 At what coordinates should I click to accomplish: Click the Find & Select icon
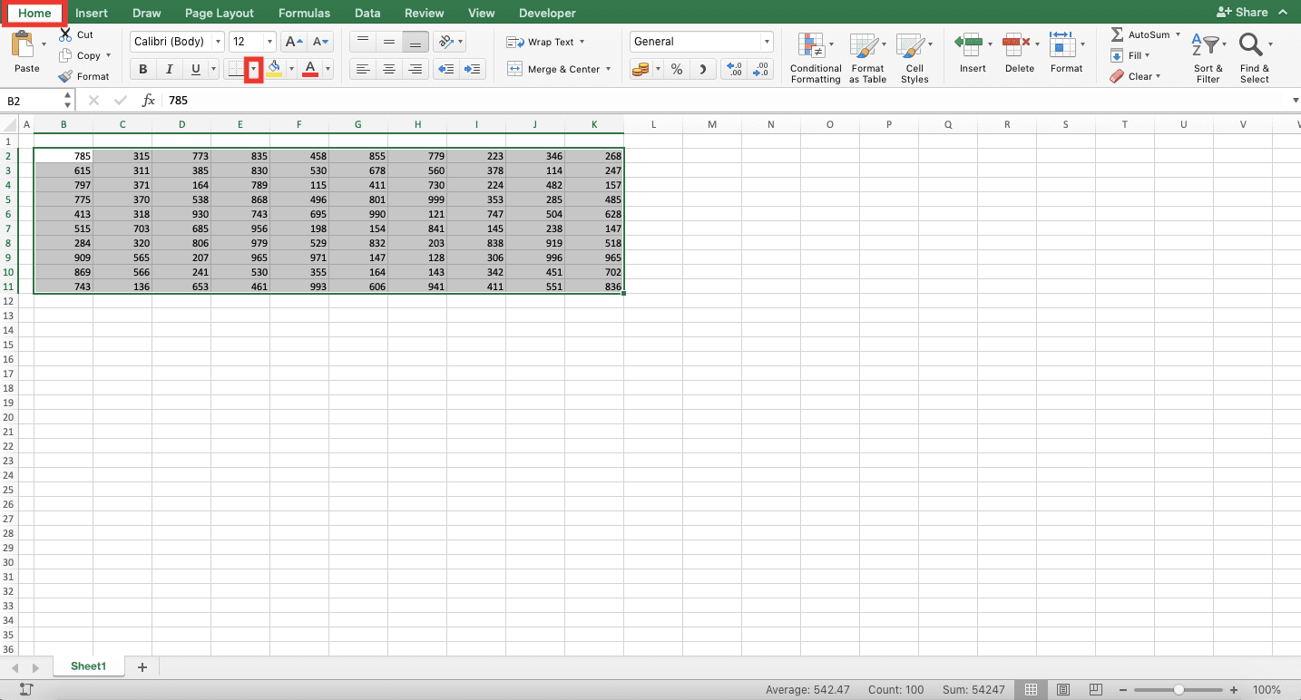click(x=1254, y=56)
